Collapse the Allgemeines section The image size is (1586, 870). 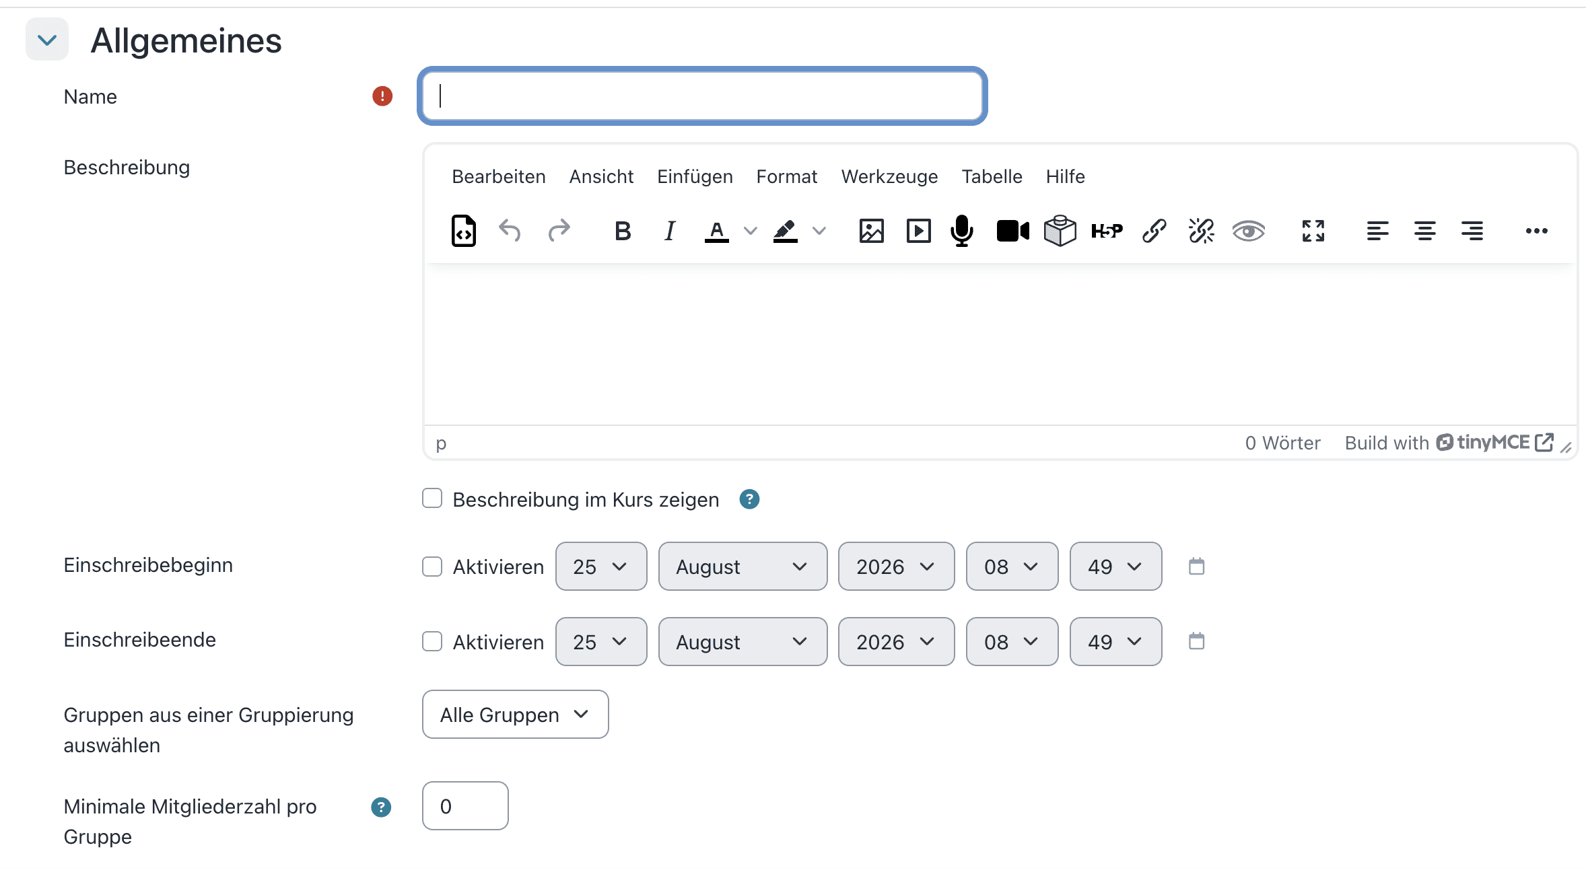pos(47,40)
